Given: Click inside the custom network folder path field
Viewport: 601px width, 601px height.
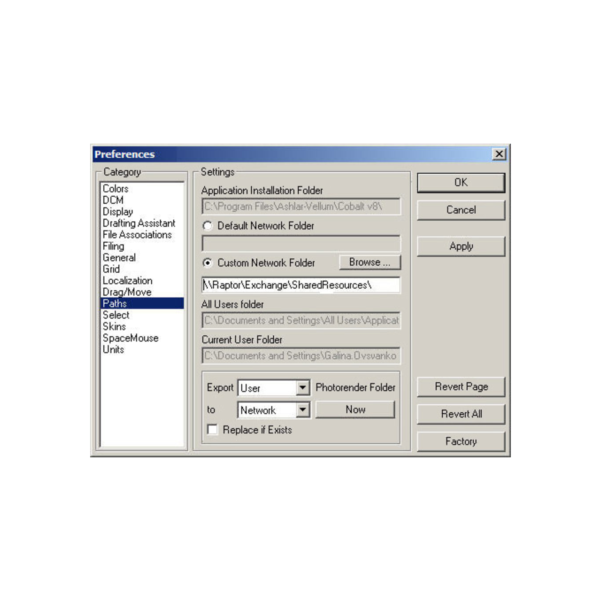Looking at the screenshot, I should 300,285.
